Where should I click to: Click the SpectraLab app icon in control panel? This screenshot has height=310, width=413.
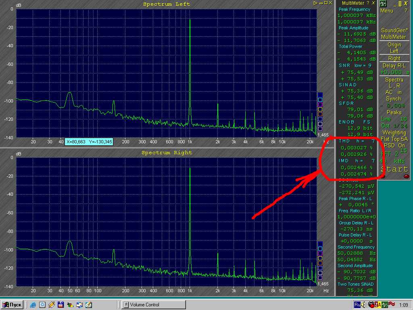click(383, 3)
